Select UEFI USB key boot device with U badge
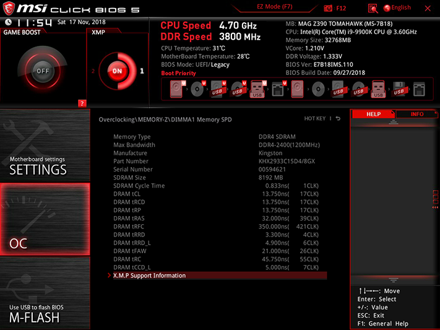 click(x=258, y=89)
